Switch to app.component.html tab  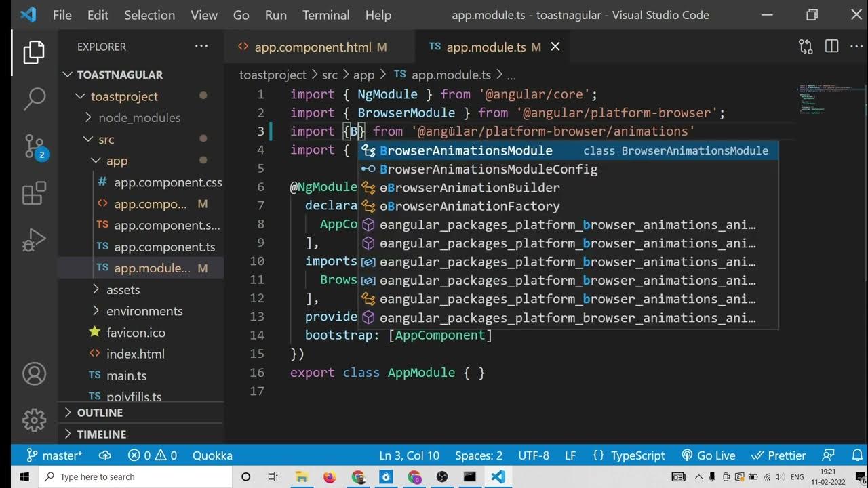[x=312, y=47]
